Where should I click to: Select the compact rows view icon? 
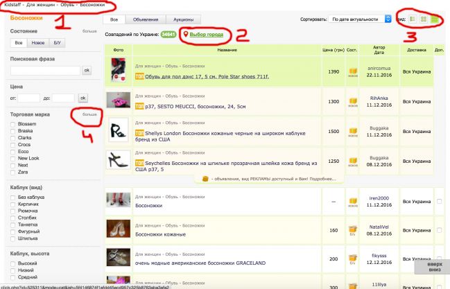pyautogui.click(x=434, y=19)
